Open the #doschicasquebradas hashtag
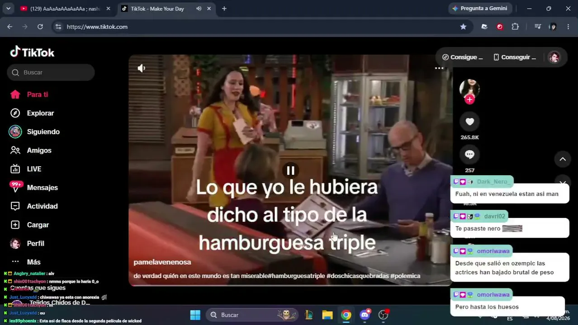 click(358, 276)
